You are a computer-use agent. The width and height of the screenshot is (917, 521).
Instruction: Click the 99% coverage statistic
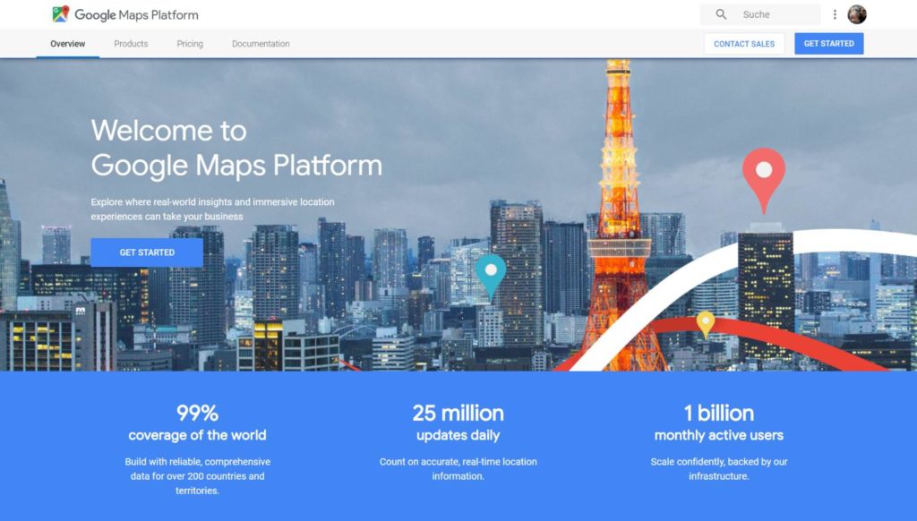tap(198, 414)
